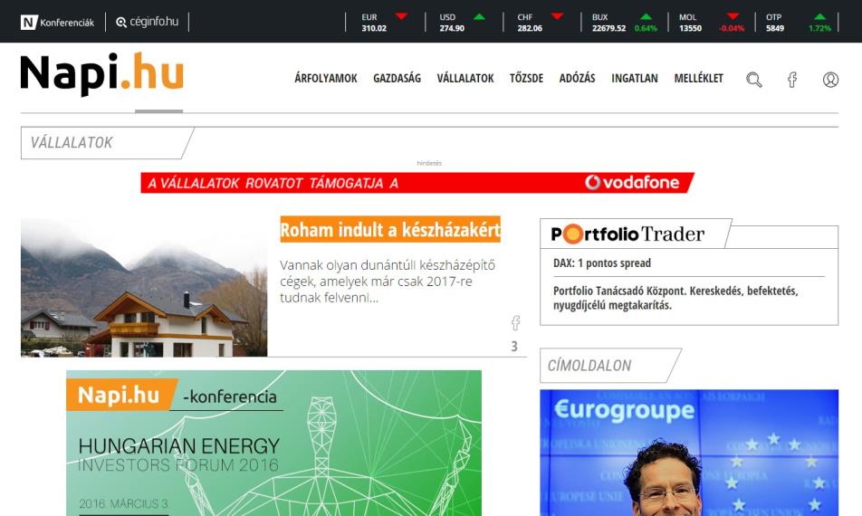Screen dimensions: 862x516
Task: Open the TŐZSDE menu
Action: click(x=526, y=79)
